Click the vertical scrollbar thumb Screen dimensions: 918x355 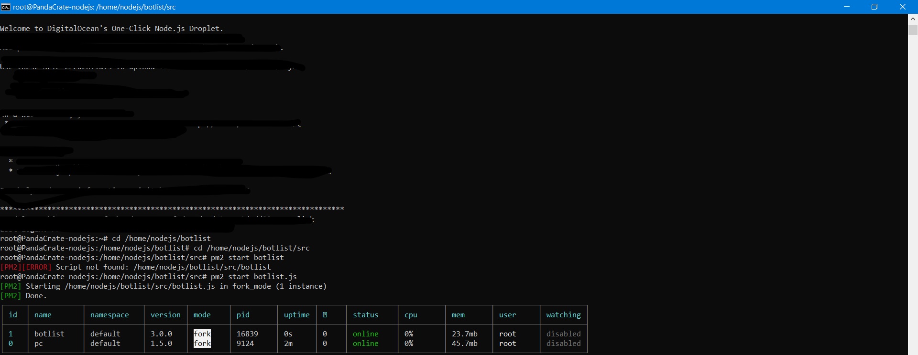[x=913, y=30]
